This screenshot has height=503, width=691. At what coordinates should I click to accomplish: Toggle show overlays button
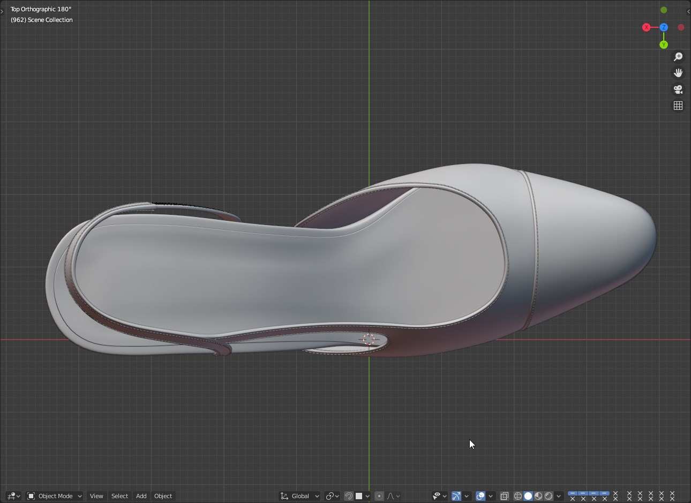pyautogui.click(x=480, y=496)
